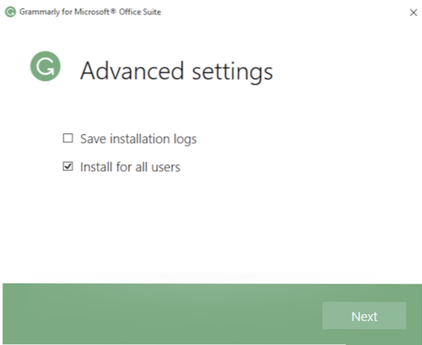The height and width of the screenshot is (345, 422).
Task: Click the green footer bar left of Next
Action: click(x=157, y=315)
